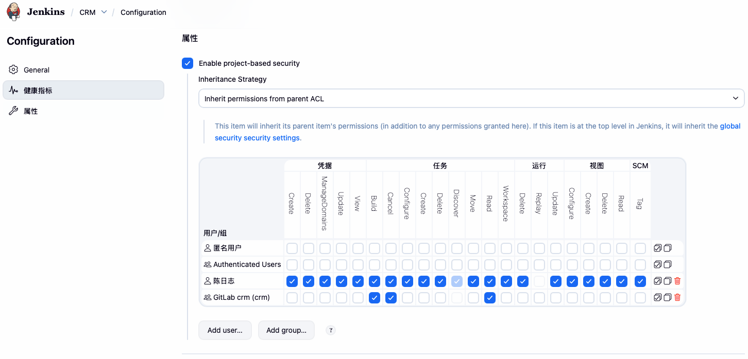This screenshot has height=359, width=748.
Task: Delete the GitLab crm (crm) row via trash icon
Action: point(677,297)
